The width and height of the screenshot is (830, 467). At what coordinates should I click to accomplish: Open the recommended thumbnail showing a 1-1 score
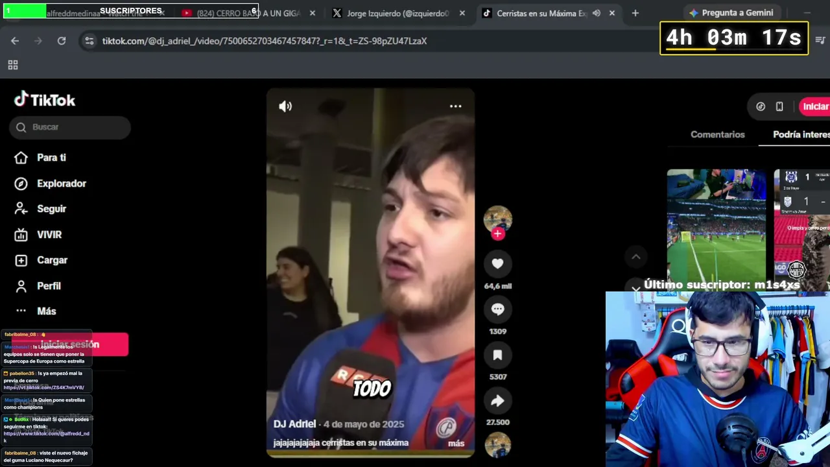801,230
